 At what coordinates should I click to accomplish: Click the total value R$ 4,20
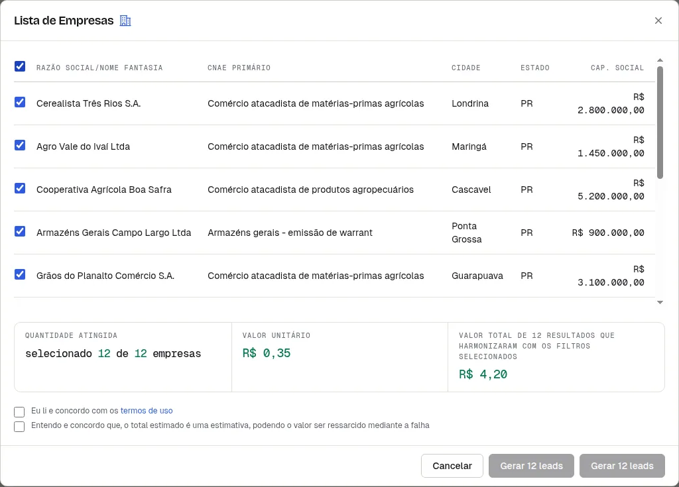pyautogui.click(x=483, y=374)
